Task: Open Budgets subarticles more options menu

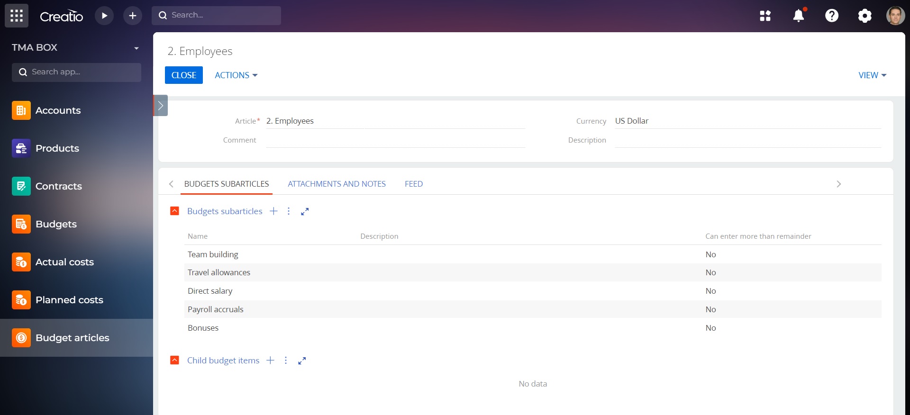Action: (289, 211)
